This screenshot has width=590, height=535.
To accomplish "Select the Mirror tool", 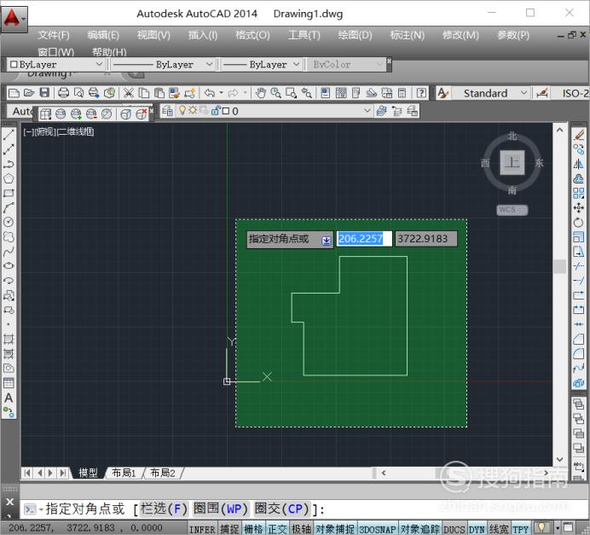I will coord(579,164).
